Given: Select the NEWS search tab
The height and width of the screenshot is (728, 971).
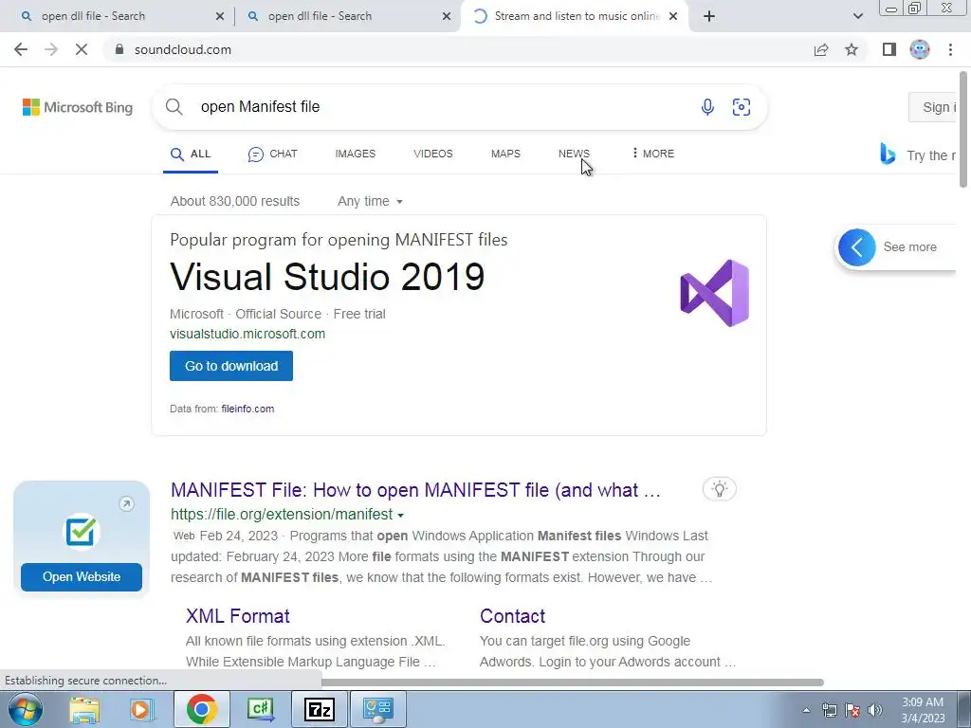Looking at the screenshot, I should pyautogui.click(x=574, y=154).
